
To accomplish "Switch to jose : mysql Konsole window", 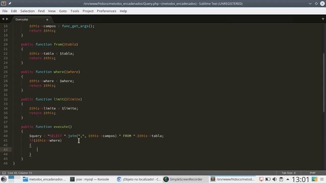I will tap(90, 179).
